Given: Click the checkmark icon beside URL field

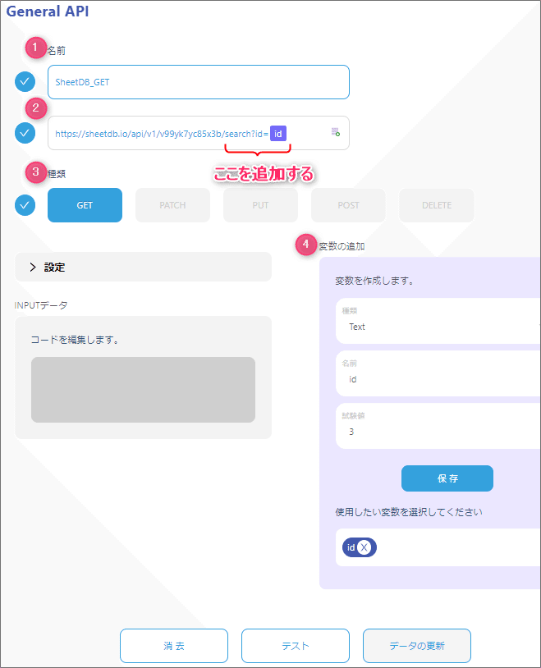Looking at the screenshot, I should 25,133.
